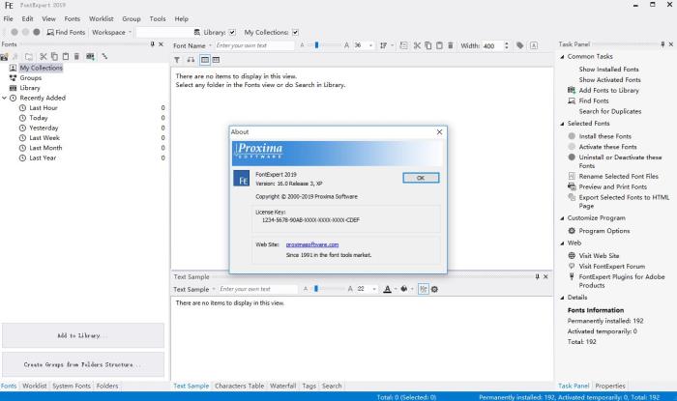
Task: Switch to the Waterfall tab
Action: click(x=282, y=386)
